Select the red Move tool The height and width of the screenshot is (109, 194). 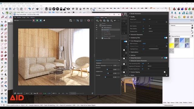(x=2, y=52)
